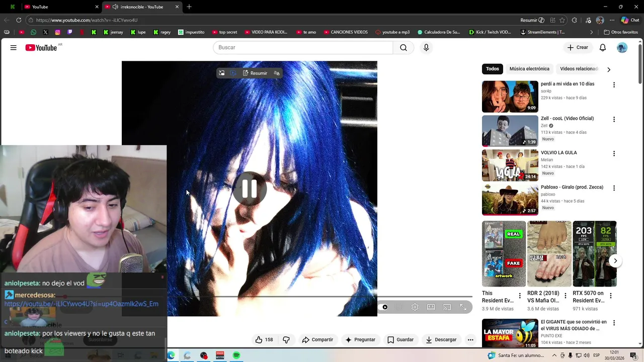Enter fullscreen in video player
The width and height of the screenshot is (644, 362).
463,307
